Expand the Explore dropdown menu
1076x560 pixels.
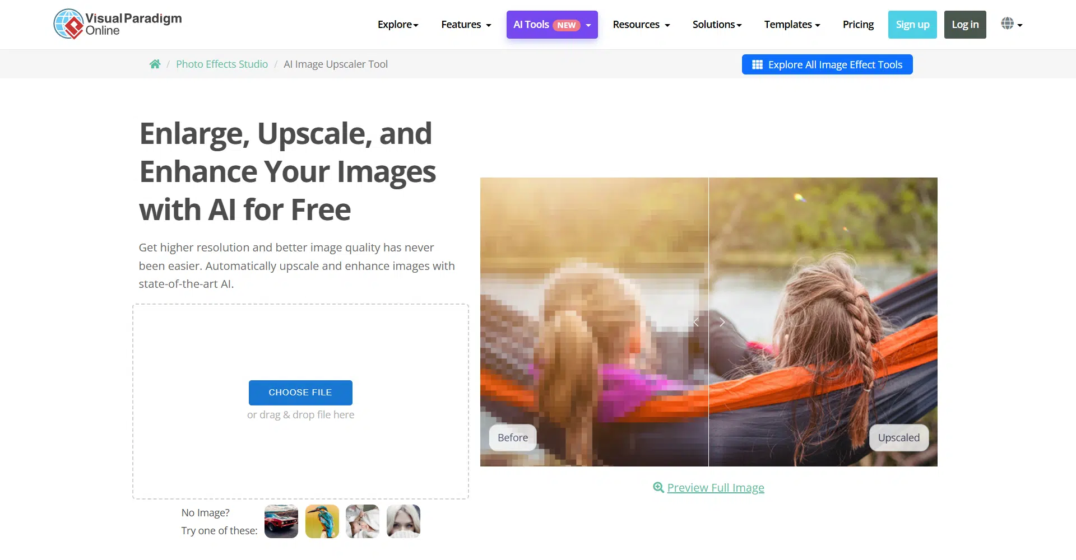point(398,25)
